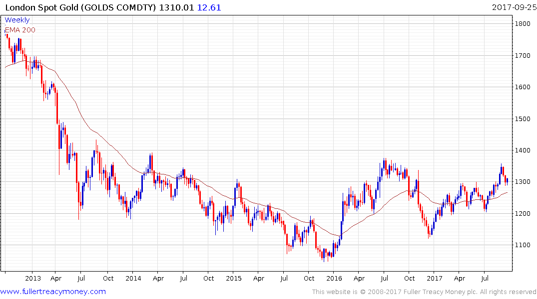Click the 1600 price axis label

click(x=523, y=87)
